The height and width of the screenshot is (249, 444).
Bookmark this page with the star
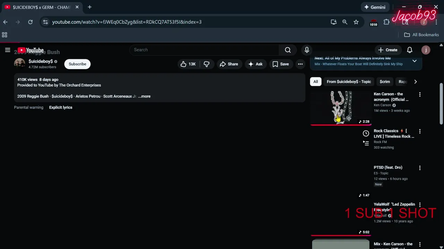pyautogui.click(x=356, y=22)
